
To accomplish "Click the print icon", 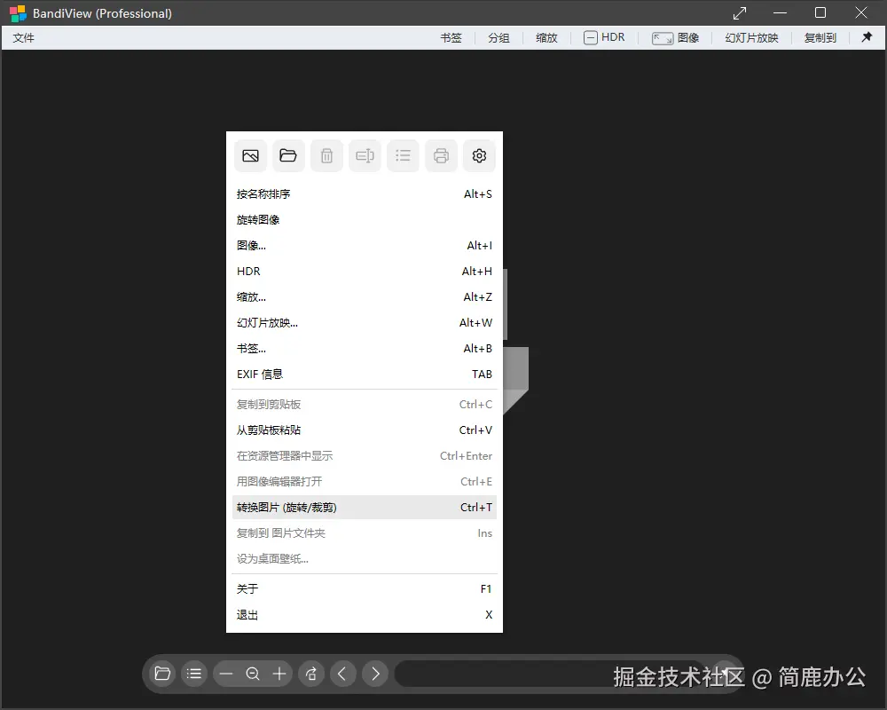I will click(x=441, y=155).
